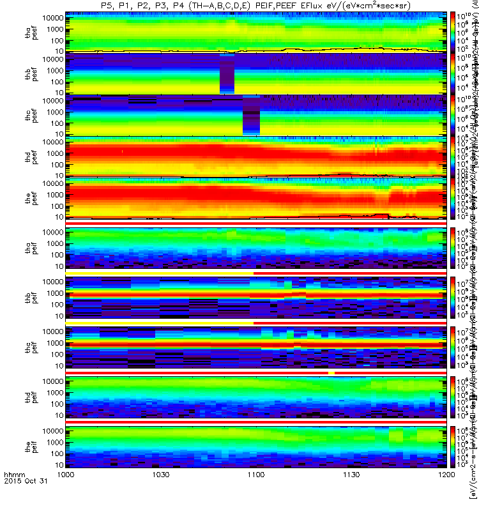
Task: Click the '1000' time label on the bottom axis
Action: 66,475
